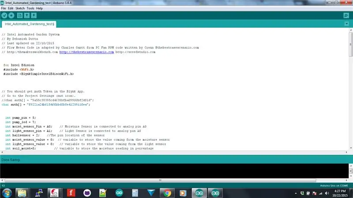Open the Serial Monitor magnifier icon

coord(346,15)
